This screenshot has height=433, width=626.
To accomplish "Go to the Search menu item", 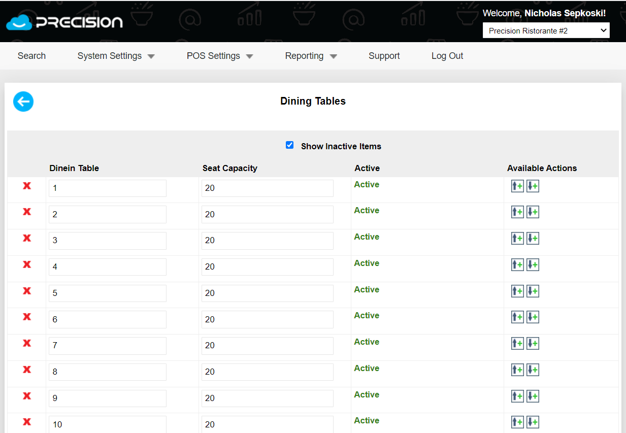I will [31, 56].
